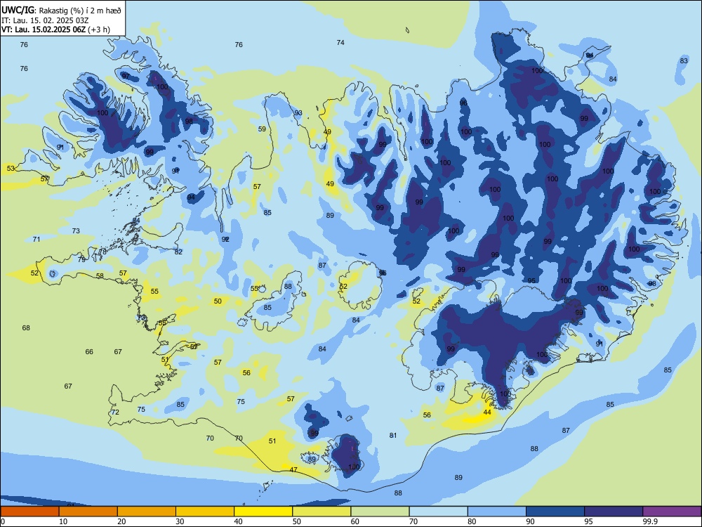Select the value 83 on the map
The width and height of the screenshot is (702, 527).
(684, 61)
